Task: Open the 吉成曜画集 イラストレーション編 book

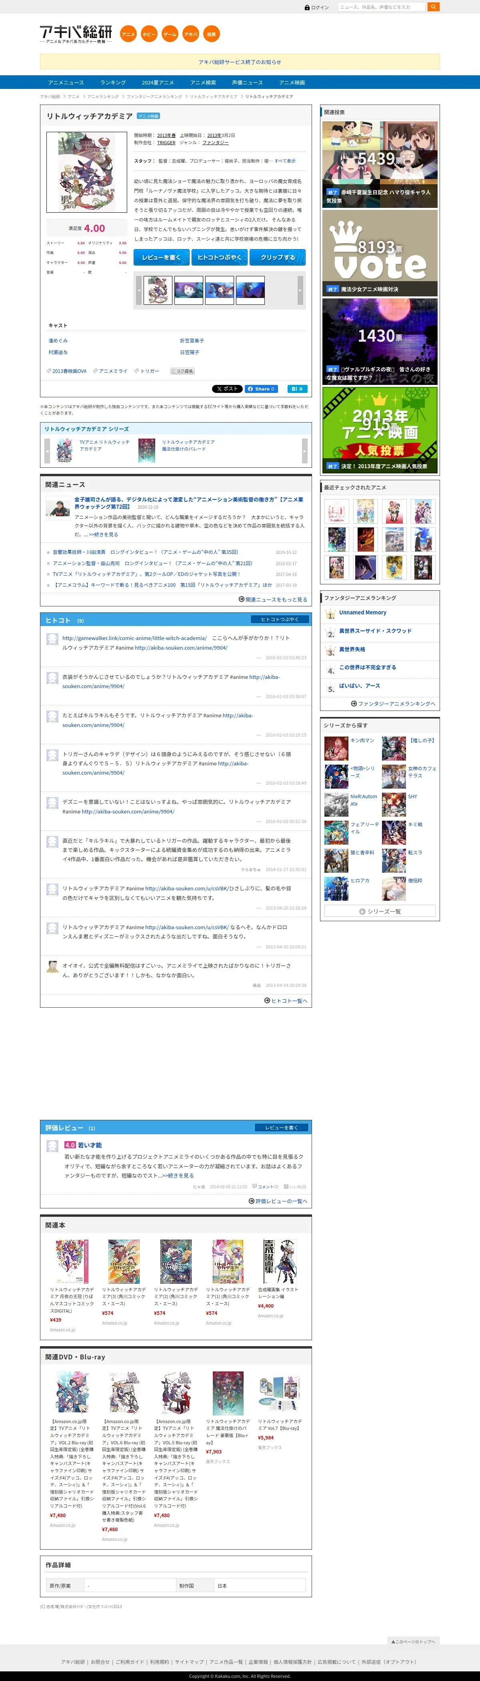Action: pyautogui.click(x=278, y=1293)
